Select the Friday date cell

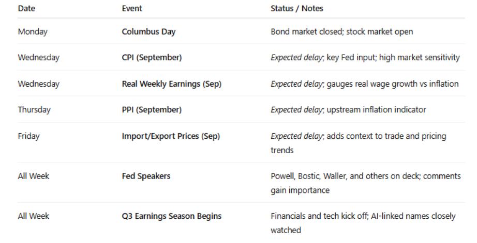point(28,136)
